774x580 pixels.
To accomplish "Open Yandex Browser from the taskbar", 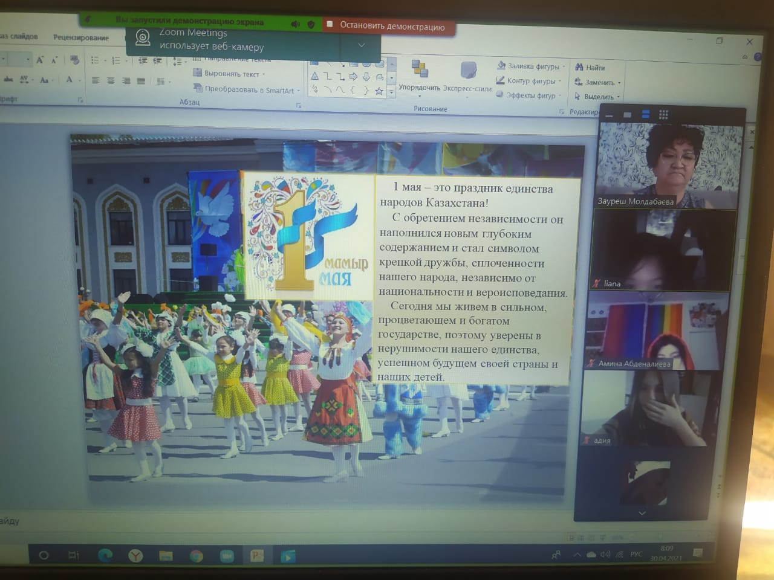I will 135,555.
